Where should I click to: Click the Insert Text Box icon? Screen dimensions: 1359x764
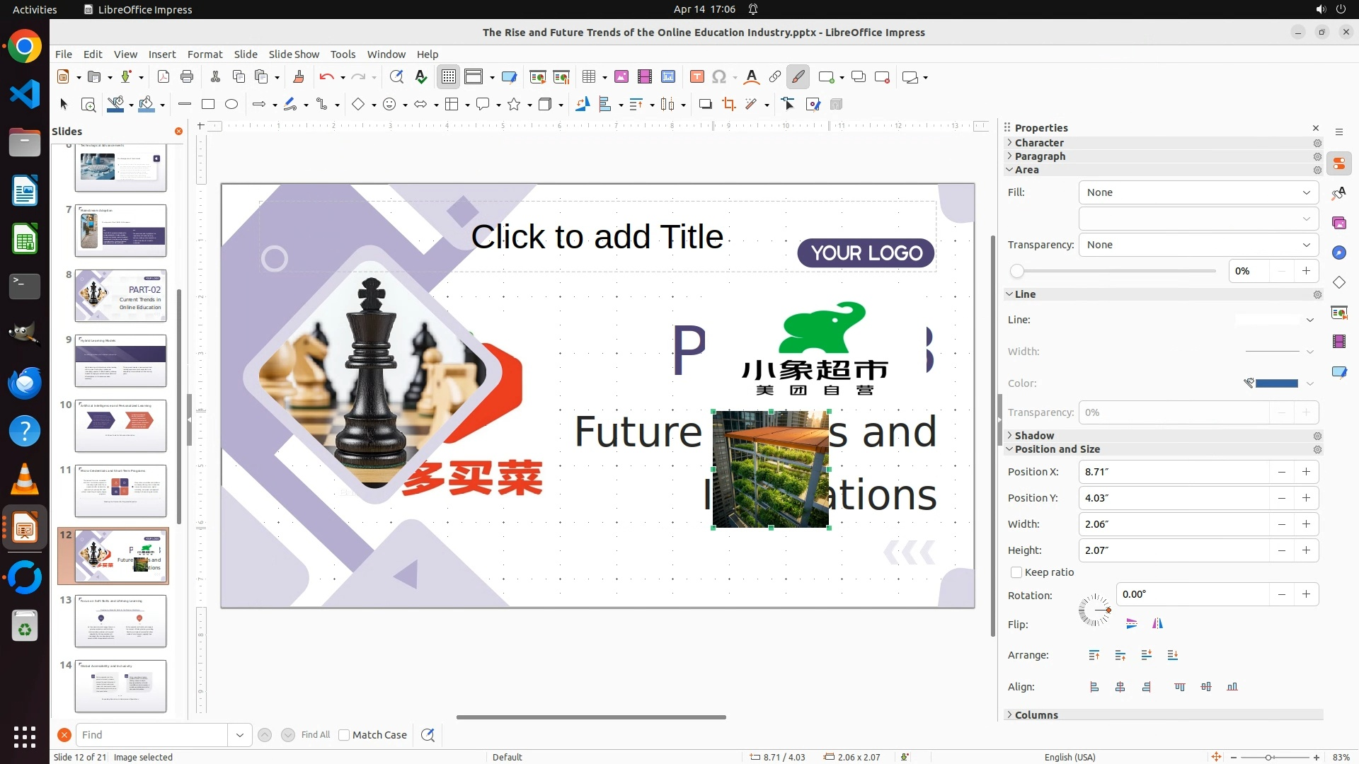point(696,77)
